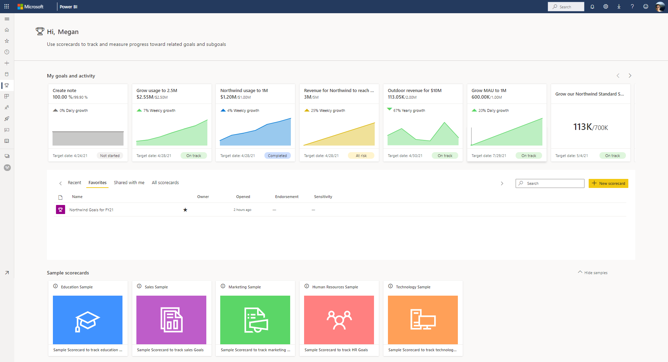Click the Completed status badge

click(277, 156)
